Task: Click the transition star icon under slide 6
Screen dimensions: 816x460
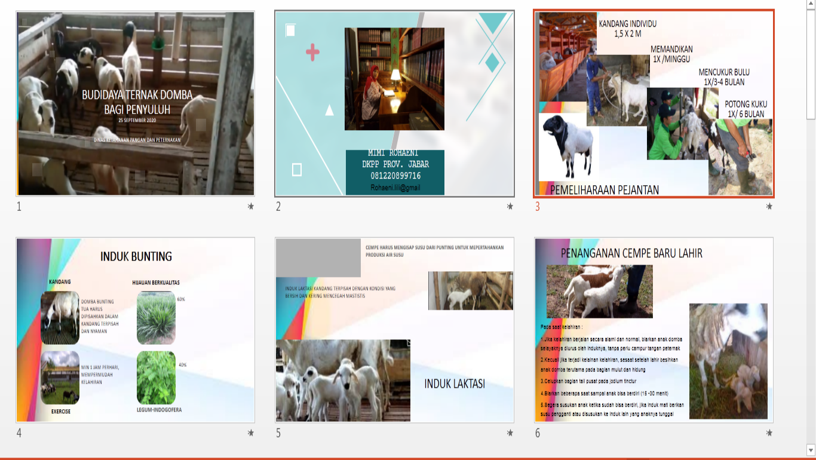Action: pyautogui.click(x=769, y=433)
